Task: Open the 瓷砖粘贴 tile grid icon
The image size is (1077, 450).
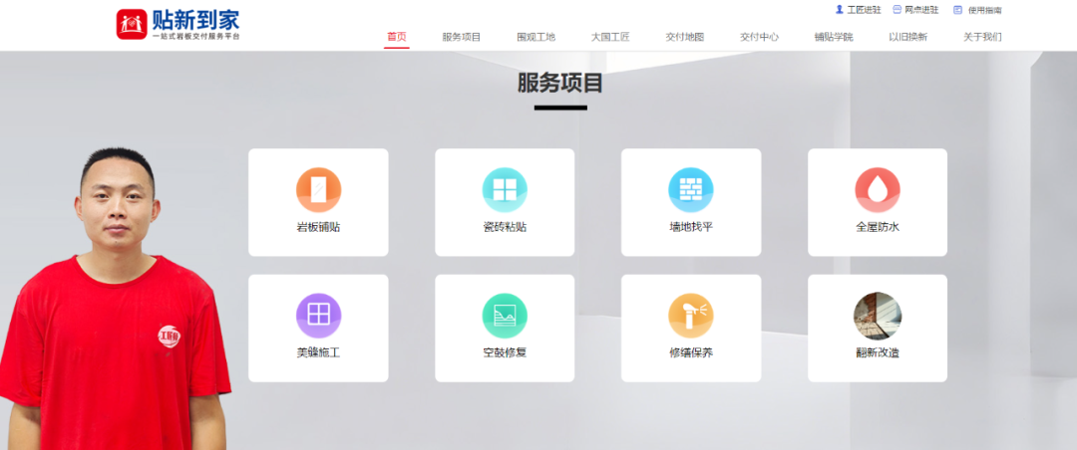Action: click(505, 190)
